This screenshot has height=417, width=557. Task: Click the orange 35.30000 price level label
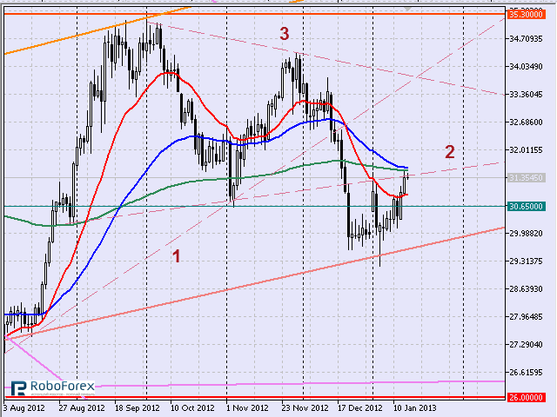pyautogui.click(x=526, y=15)
